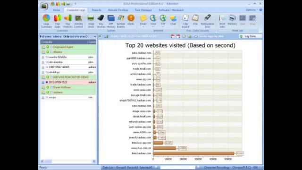The image size is (302, 170).
Task: Tick the checkbox for 33877358c14f485
Action: pyautogui.click(x=47, y=67)
